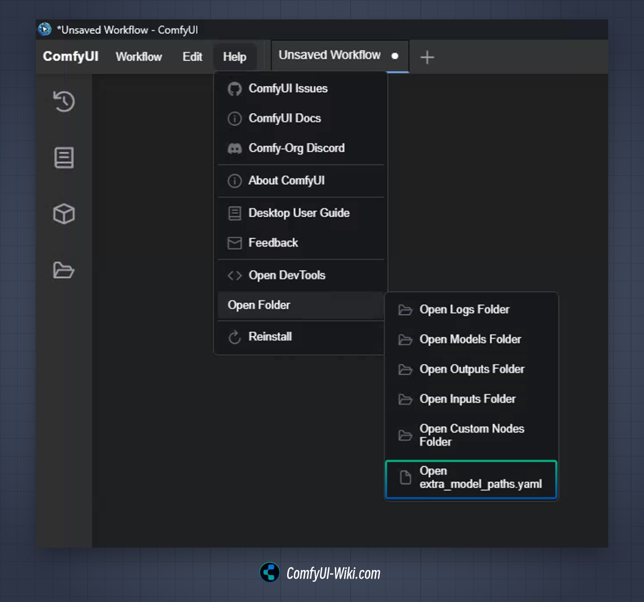Select About ComfyUI menu entry
644x602 pixels.
(301, 181)
